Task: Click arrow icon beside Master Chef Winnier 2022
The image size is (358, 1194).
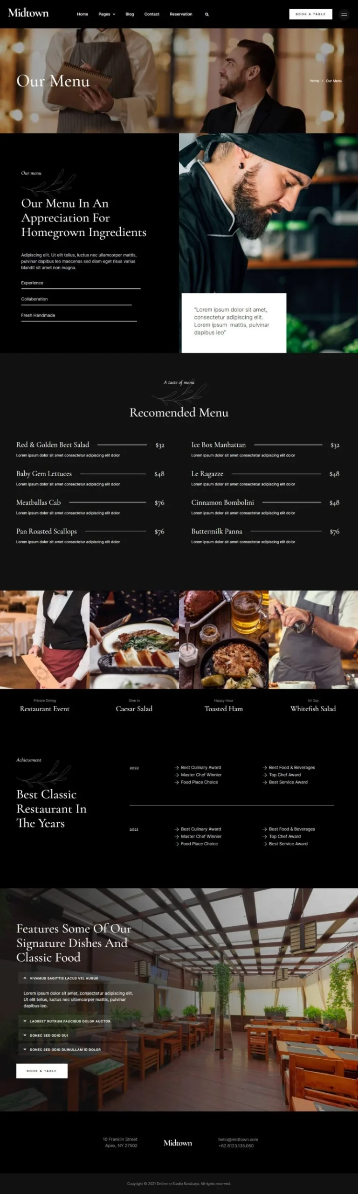Action: coord(177,775)
